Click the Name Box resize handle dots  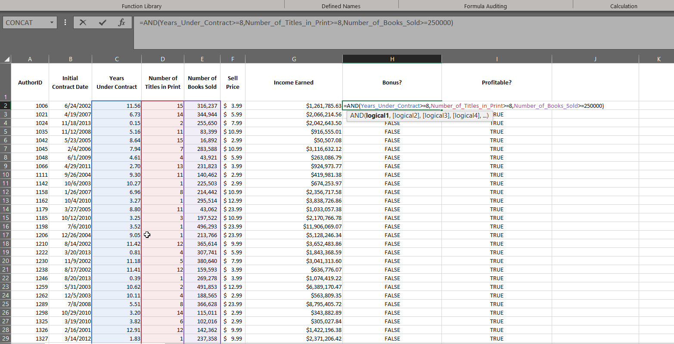tap(65, 23)
